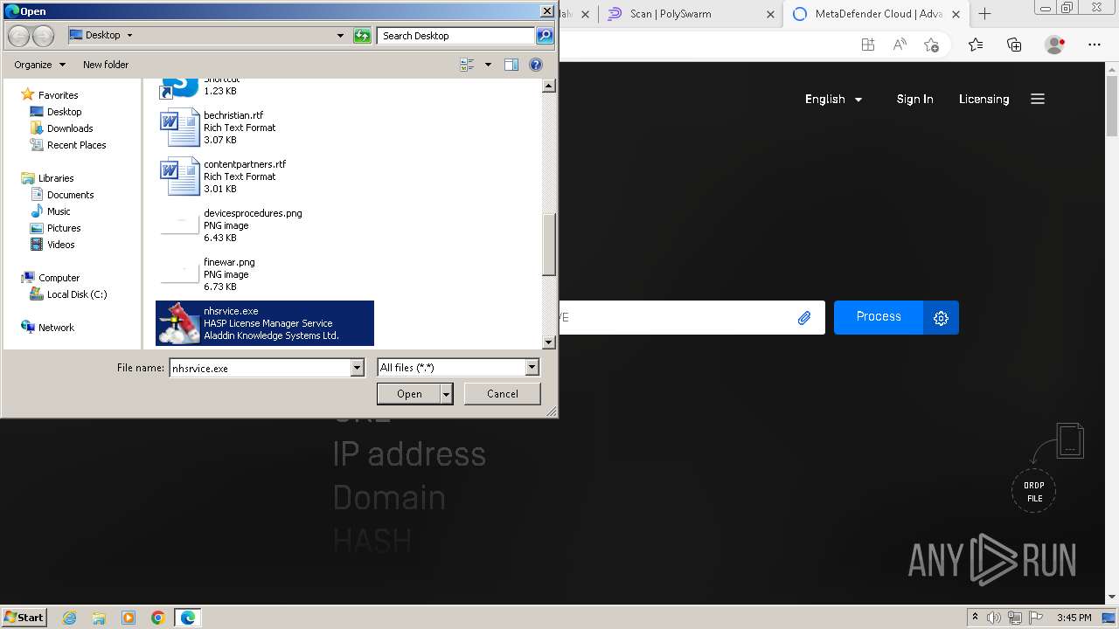Launch Chrome from the taskbar
Viewport: 1119px width, 629px height.
(x=158, y=618)
